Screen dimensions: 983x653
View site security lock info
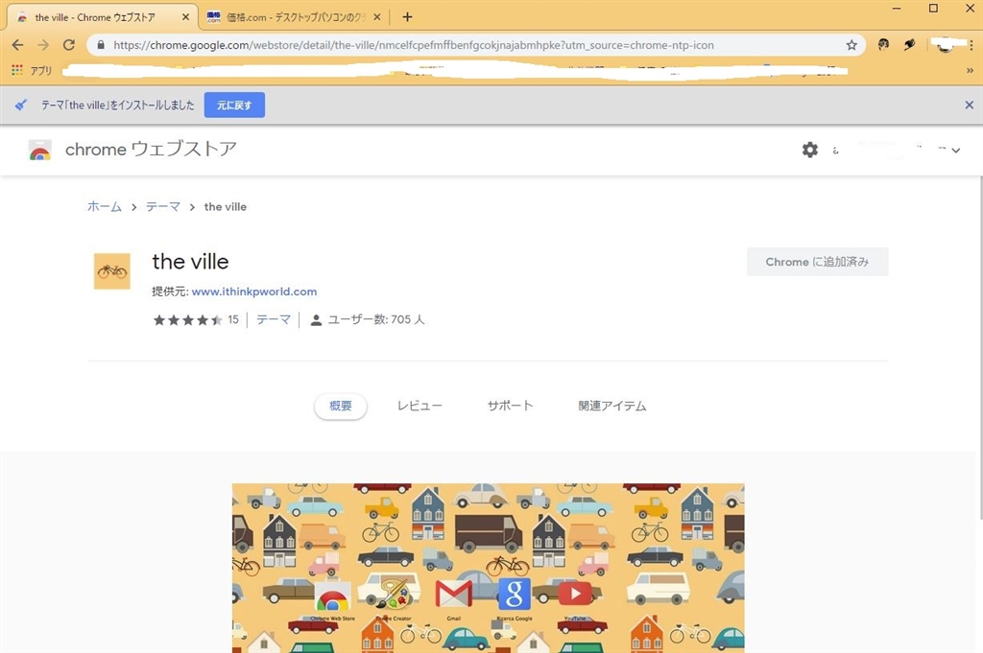point(101,45)
